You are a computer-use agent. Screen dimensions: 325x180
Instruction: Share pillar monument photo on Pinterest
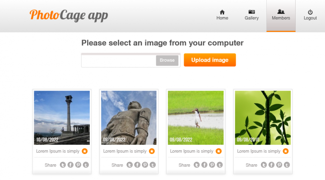pyautogui.click(x=78, y=165)
